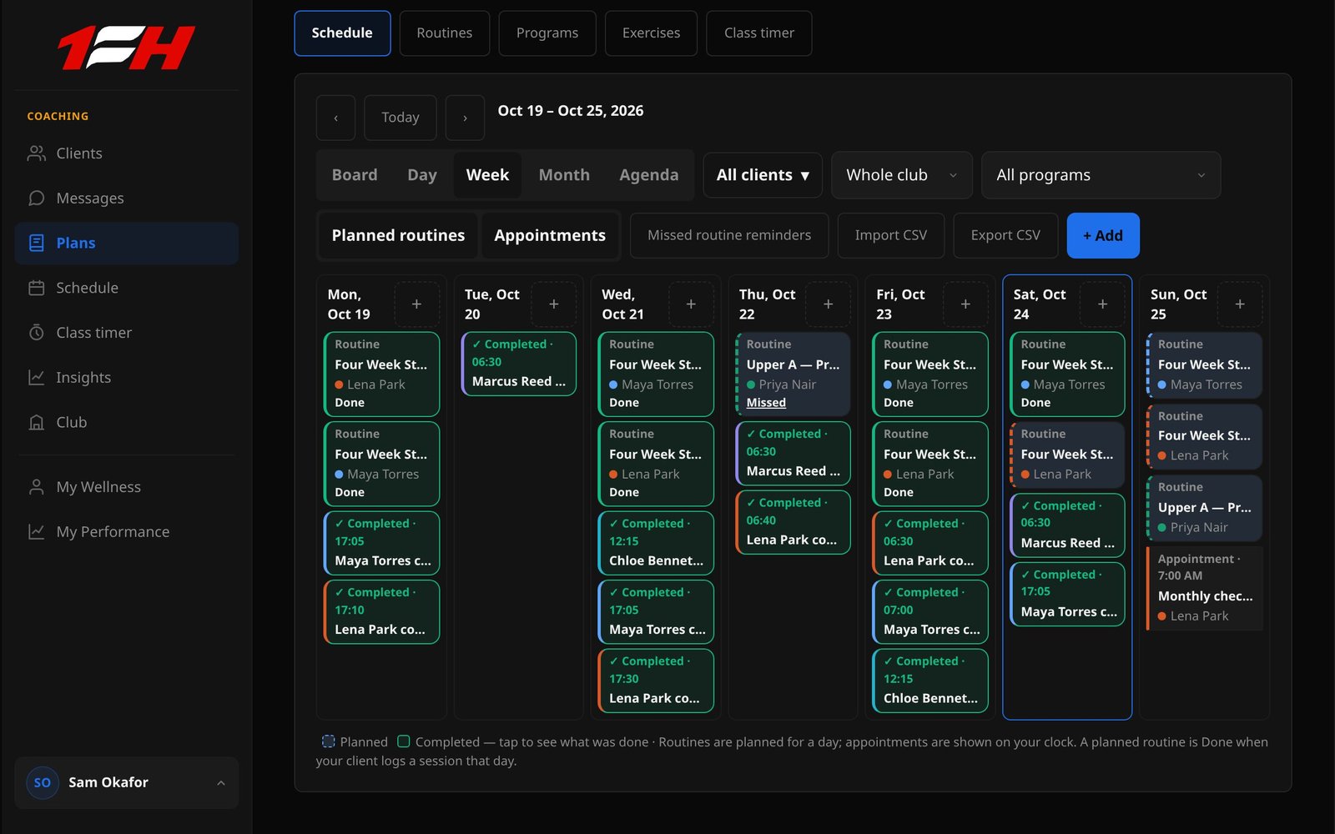Add item to Sun, Oct 25

pyautogui.click(x=1240, y=304)
